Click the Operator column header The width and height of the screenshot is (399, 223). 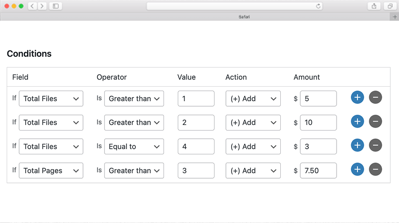click(112, 77)
